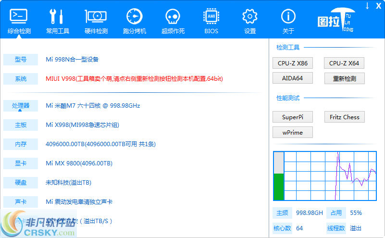The height and width of the screenshot is (238, 385).
Task: Select the 内存 label
Action: click(21, 144)
